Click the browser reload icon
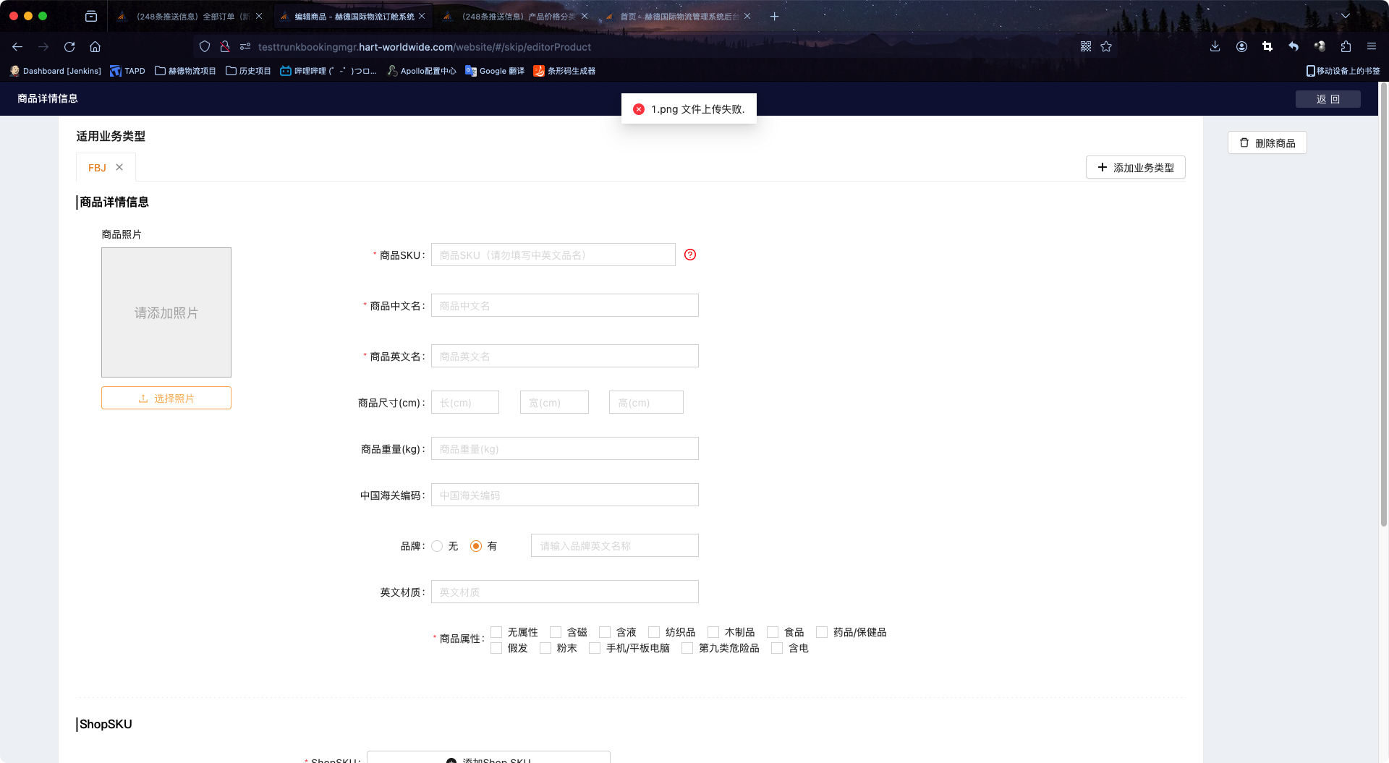 69,47
